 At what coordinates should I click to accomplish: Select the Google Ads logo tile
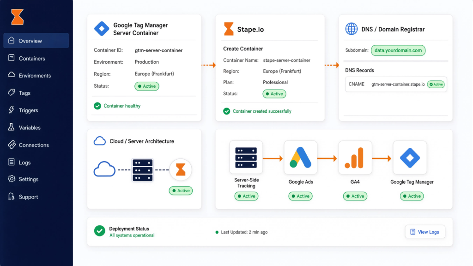click(300, 157)
